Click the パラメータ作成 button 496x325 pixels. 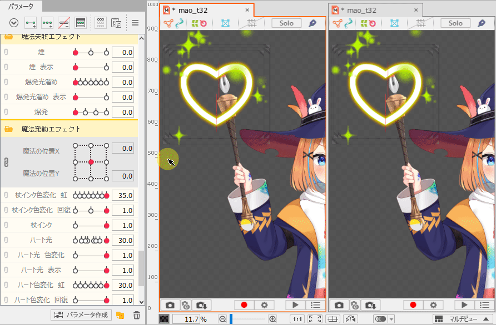coord(82,315)
